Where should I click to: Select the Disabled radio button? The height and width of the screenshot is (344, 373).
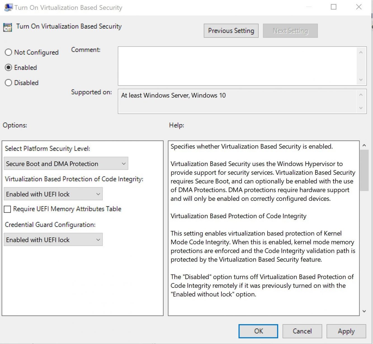click(x=8, y=83)
